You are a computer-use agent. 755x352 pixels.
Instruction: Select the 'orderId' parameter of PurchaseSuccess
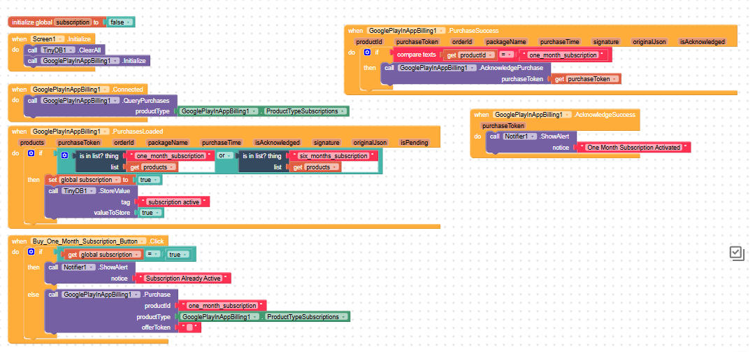coord(462,42)
